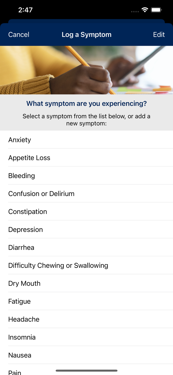This screenshot has width=173, height=375.
Task: Select Confusion or Delirium
Action: [x=41, y=194]
